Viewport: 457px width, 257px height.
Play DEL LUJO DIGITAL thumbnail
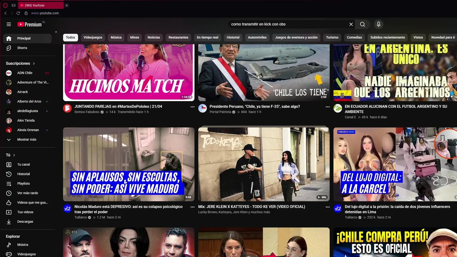(x=395, y=165)
